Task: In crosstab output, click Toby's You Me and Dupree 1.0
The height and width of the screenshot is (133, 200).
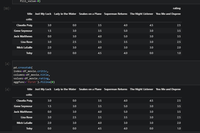Action: [x=179, y=128]
